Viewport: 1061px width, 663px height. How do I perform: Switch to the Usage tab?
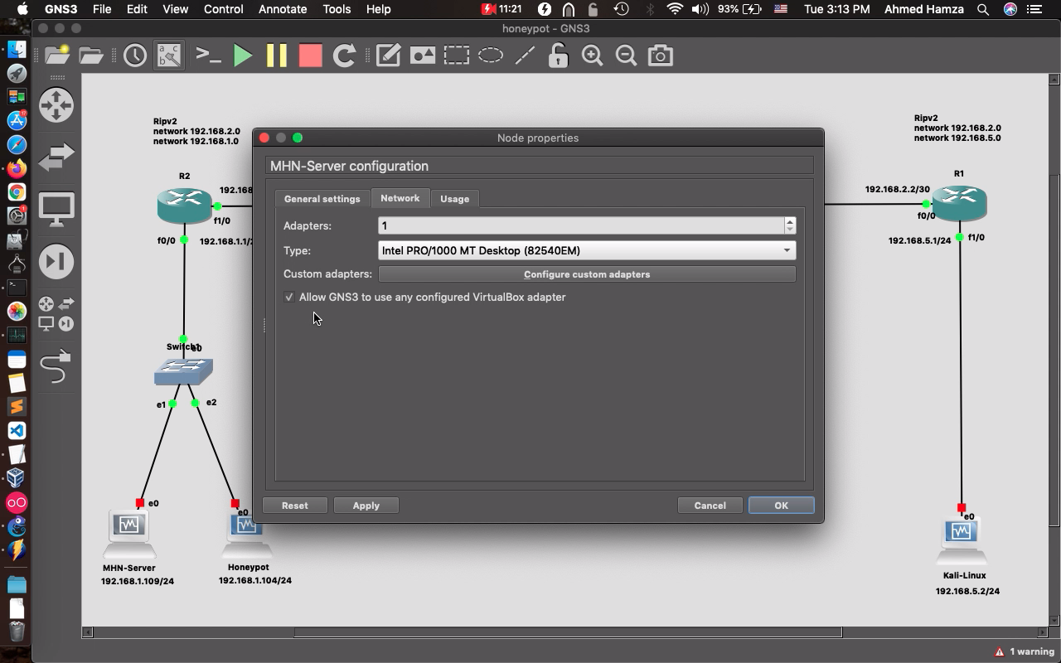tap(454, 199)
